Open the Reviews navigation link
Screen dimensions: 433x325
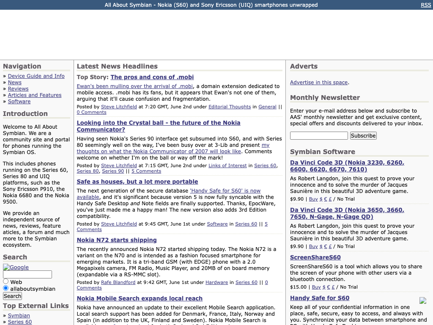(18, 89)
